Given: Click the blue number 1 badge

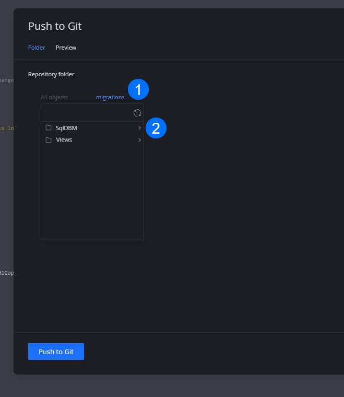Looking at the screenshot, I should (x=138, y=90).
